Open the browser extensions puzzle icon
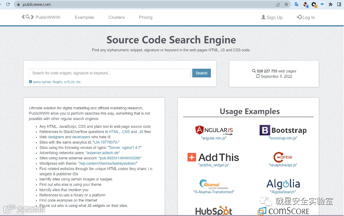Screen dimensions: 344x216 point(331,5)
